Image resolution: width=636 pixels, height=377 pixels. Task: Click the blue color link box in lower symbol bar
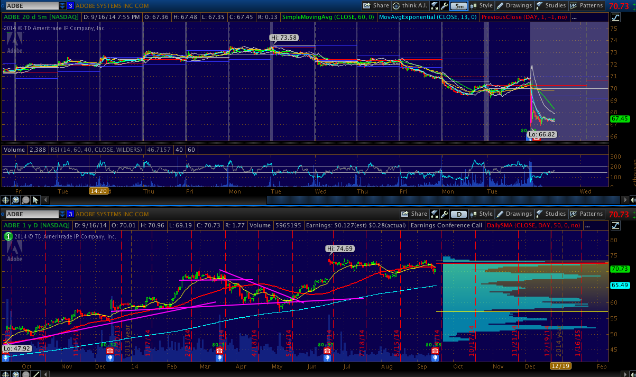coord(70,214)
